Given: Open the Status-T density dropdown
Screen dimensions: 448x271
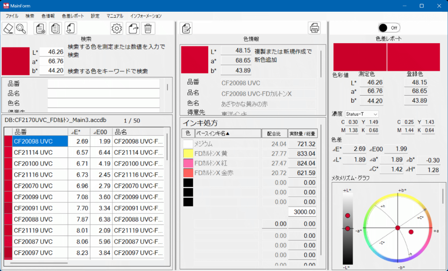Looking at the screenshot, I should (361, 114).
